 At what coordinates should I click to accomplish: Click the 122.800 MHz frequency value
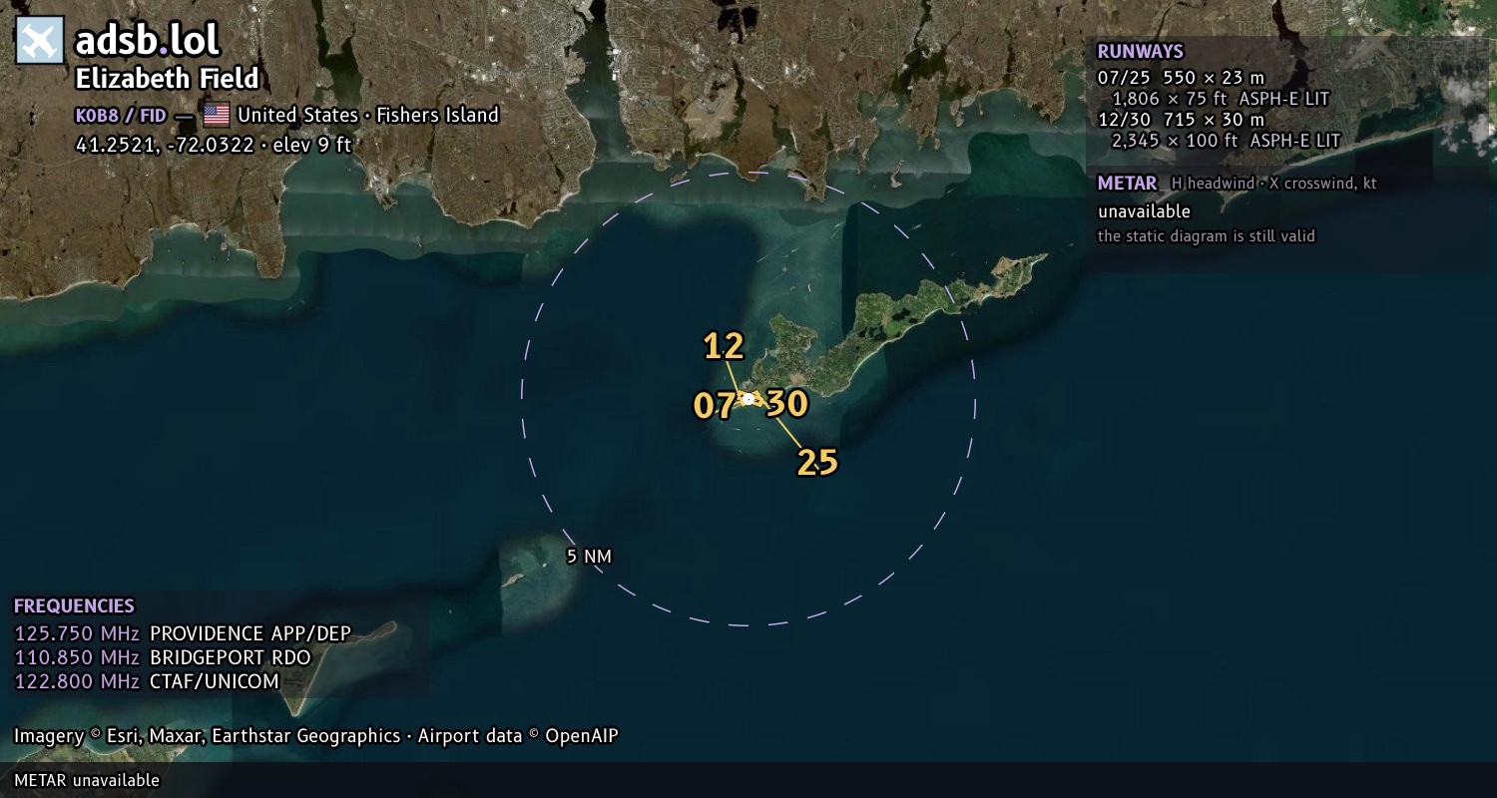coord(77,681)
